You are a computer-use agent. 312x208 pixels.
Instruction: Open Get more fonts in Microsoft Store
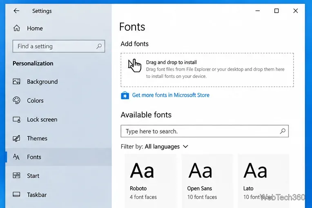[171, 95]
